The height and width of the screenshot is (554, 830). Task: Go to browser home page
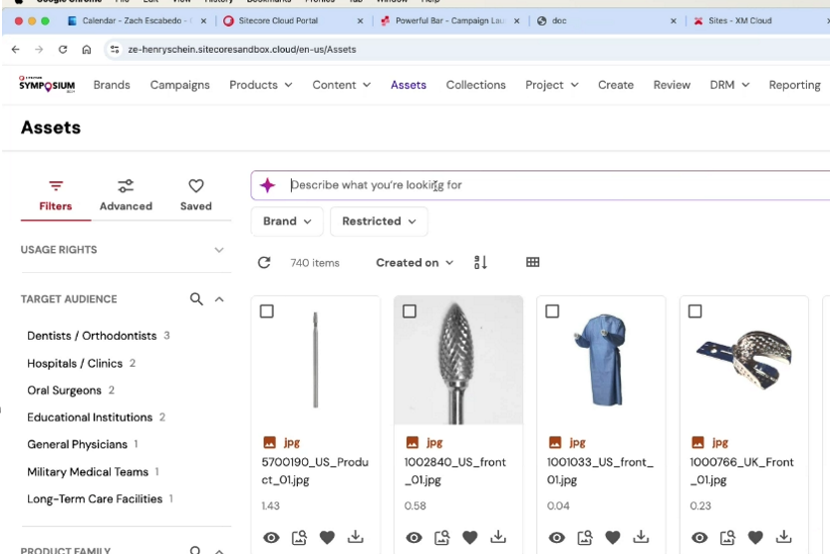point(87,49)
